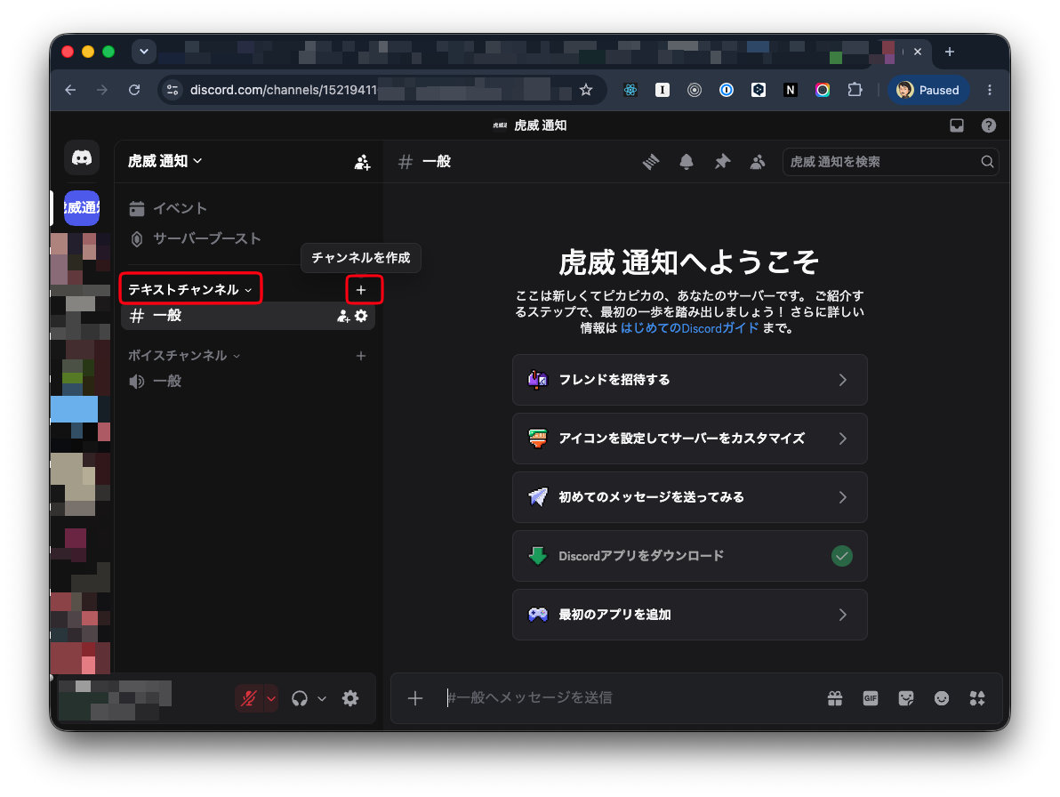The width and height of the screenshot is (1060, 797).
Task: Edit channel gear icon on 一般 text channel
Action: coord(361,316)
